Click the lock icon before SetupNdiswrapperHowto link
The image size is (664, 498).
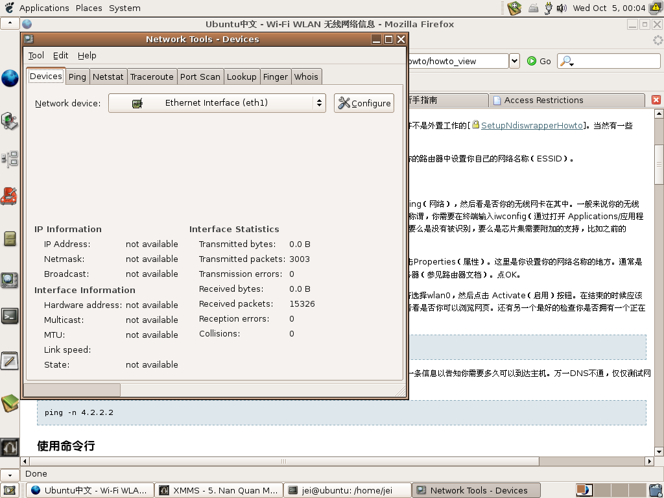click(475, 124)
